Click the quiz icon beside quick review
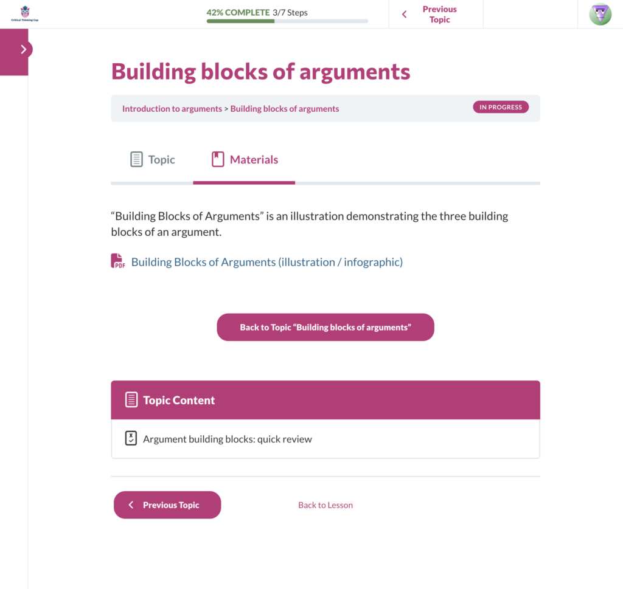The width and height of the screenshot is (623, 589). point(131,438)
